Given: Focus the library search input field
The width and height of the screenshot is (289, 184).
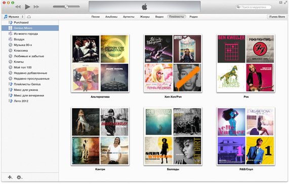Looking at the screenshot, I should (x=254, y=7).
